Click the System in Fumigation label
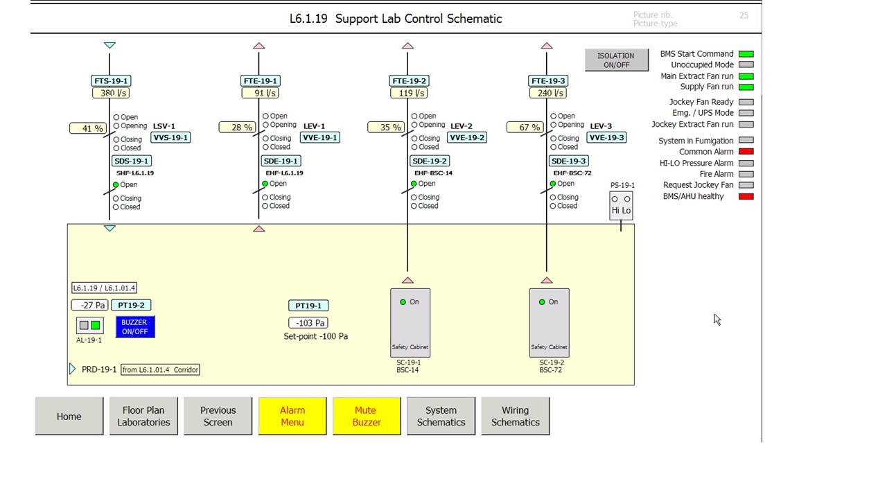 point(696,141)
